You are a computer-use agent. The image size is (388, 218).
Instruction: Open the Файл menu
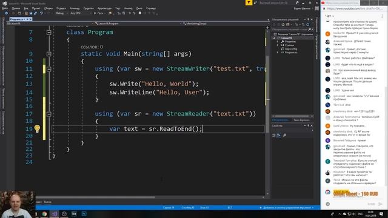pyautogui.click(x=5, y=8)
